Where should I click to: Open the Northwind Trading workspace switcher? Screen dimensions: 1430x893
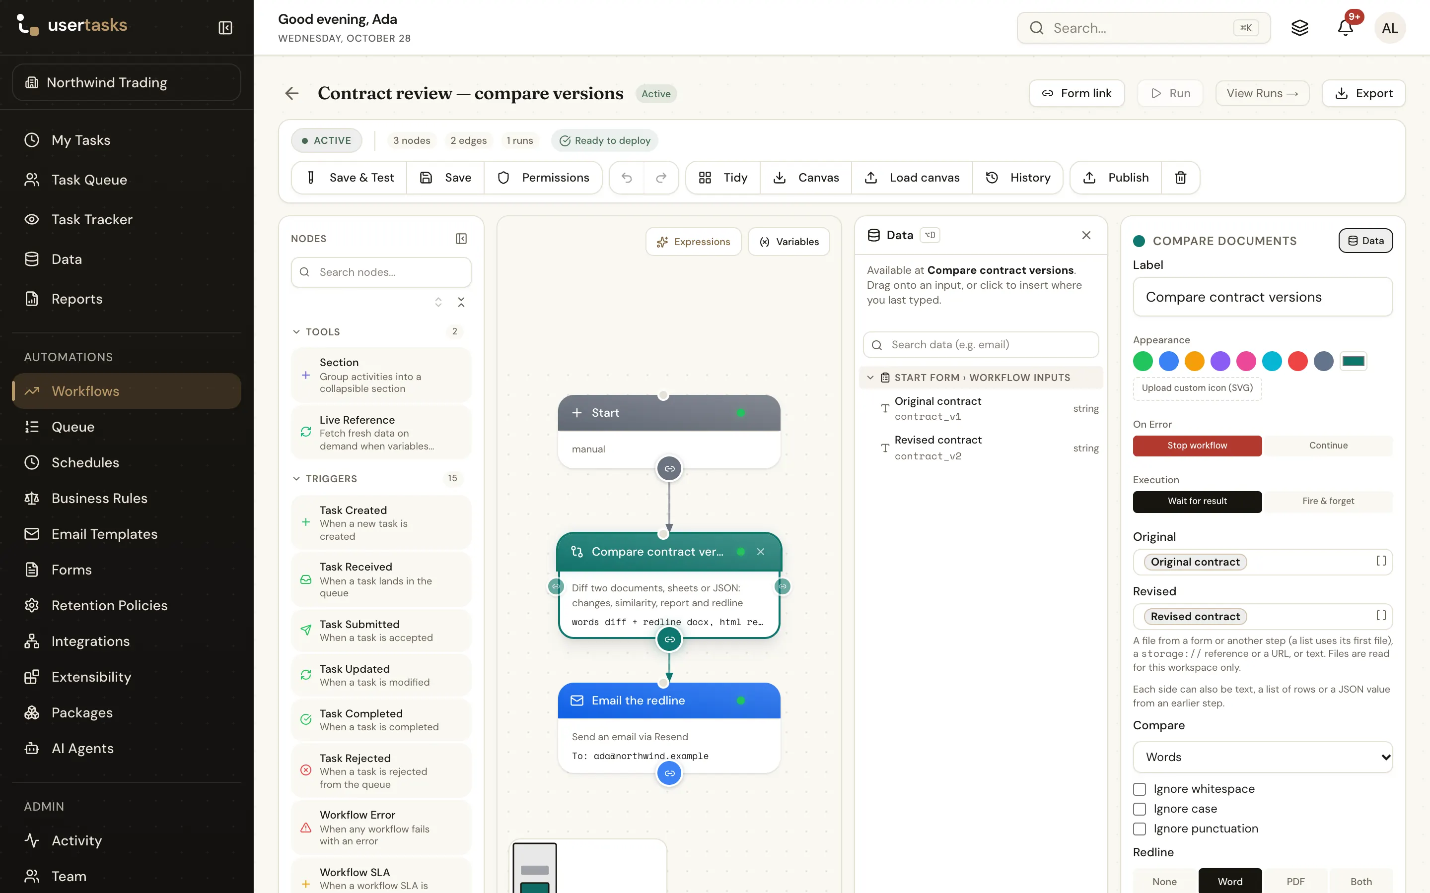[x=127, y=83]
